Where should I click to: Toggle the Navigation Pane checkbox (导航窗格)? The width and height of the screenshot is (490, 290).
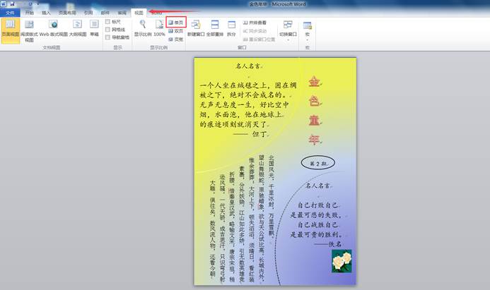click(107, 37)
